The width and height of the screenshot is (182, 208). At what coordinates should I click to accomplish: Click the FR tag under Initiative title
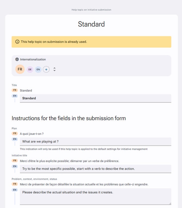click(x=15, y=161)
